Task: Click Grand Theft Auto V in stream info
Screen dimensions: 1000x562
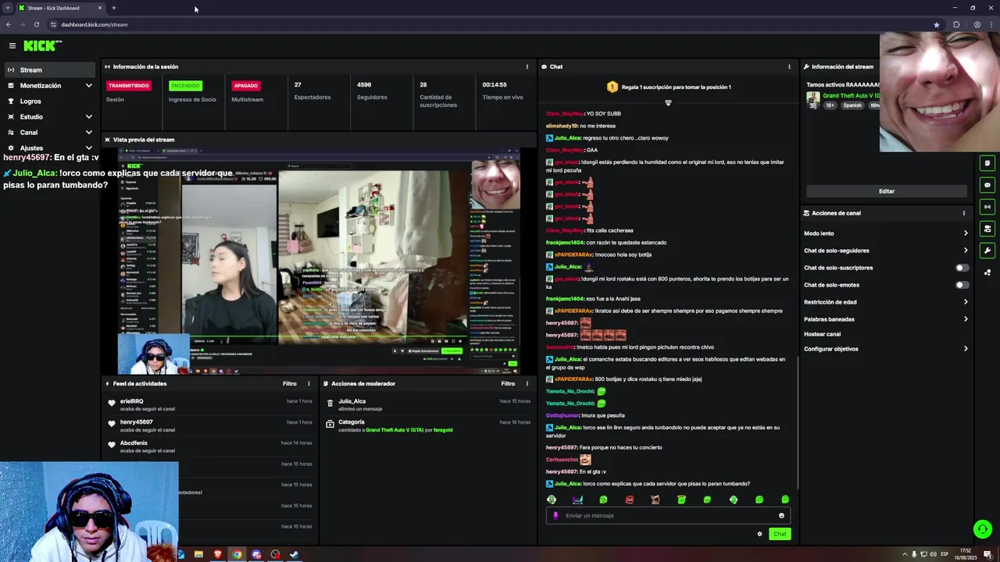Action: tap(851, 95)
